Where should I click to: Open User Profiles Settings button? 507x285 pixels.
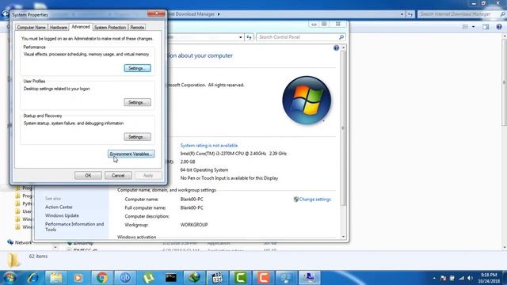click(137, 102)
